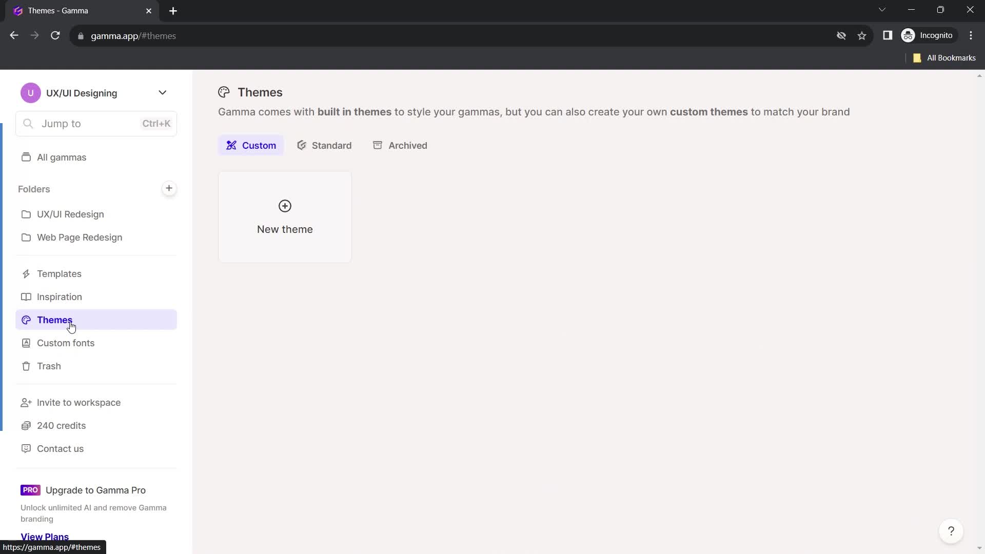Select the Standard themes tab
985x554 pixels.
click(x=331, y=146)
